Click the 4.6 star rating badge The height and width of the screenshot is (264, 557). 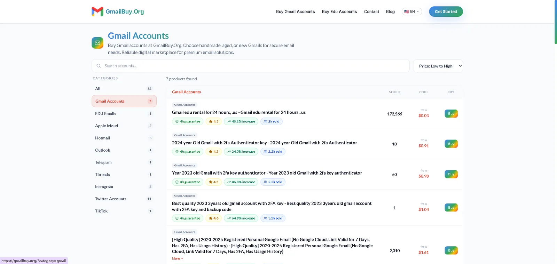pyautogui.click(x=214, y=218)
